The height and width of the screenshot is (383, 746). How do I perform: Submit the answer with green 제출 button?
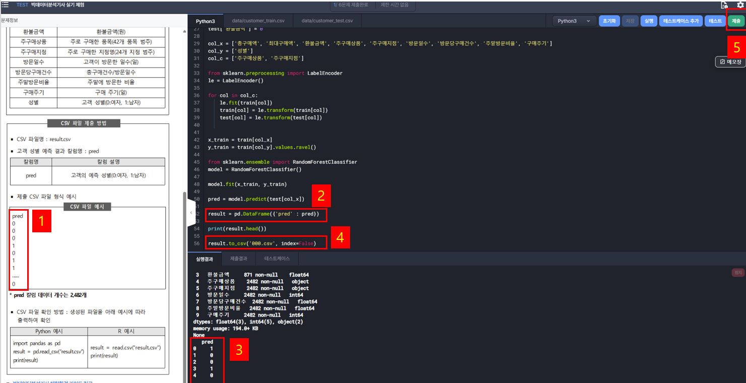tap(736, 21)
